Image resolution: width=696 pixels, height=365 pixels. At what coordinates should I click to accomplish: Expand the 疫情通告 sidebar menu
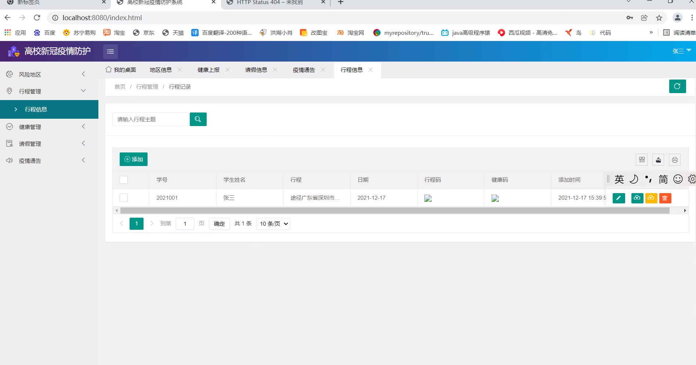tap(49, 161)
